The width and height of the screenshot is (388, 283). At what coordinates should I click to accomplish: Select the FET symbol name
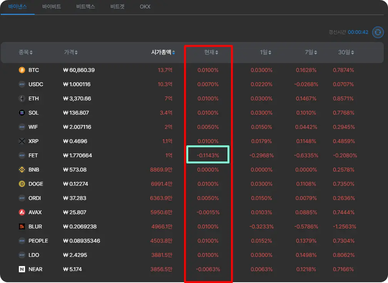33,155
